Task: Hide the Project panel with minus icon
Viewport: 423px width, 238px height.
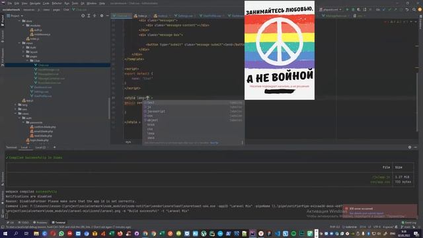Action: [x=107, y=16]
